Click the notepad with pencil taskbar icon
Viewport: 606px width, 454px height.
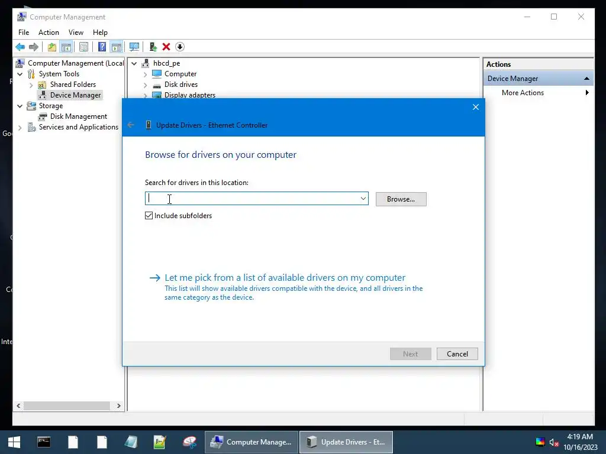pyautogui.click(x=160, y=442)
